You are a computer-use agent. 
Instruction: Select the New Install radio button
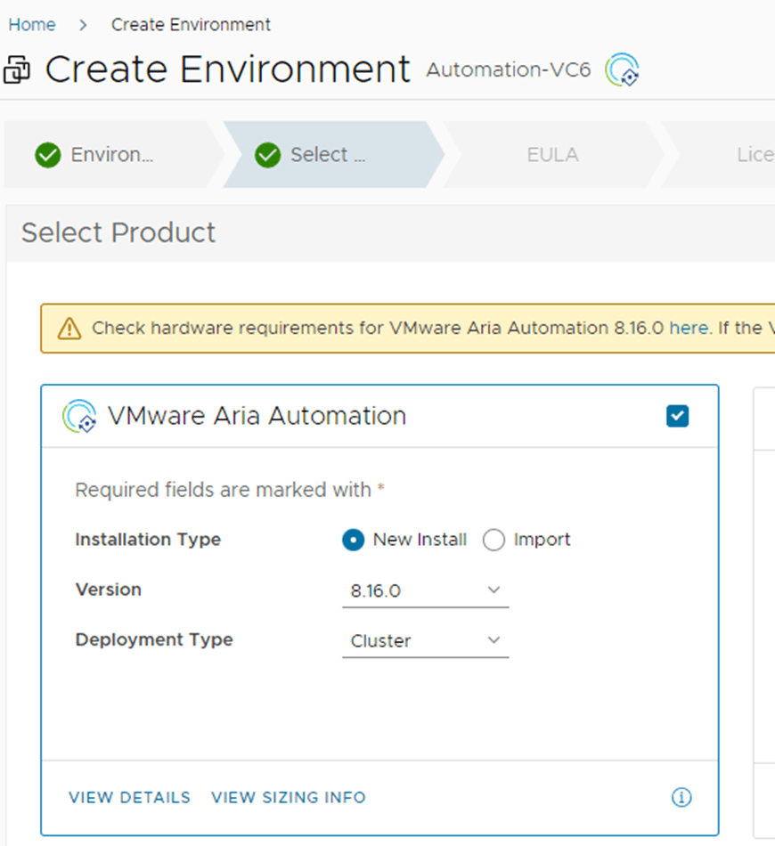(x=354, y=540)
